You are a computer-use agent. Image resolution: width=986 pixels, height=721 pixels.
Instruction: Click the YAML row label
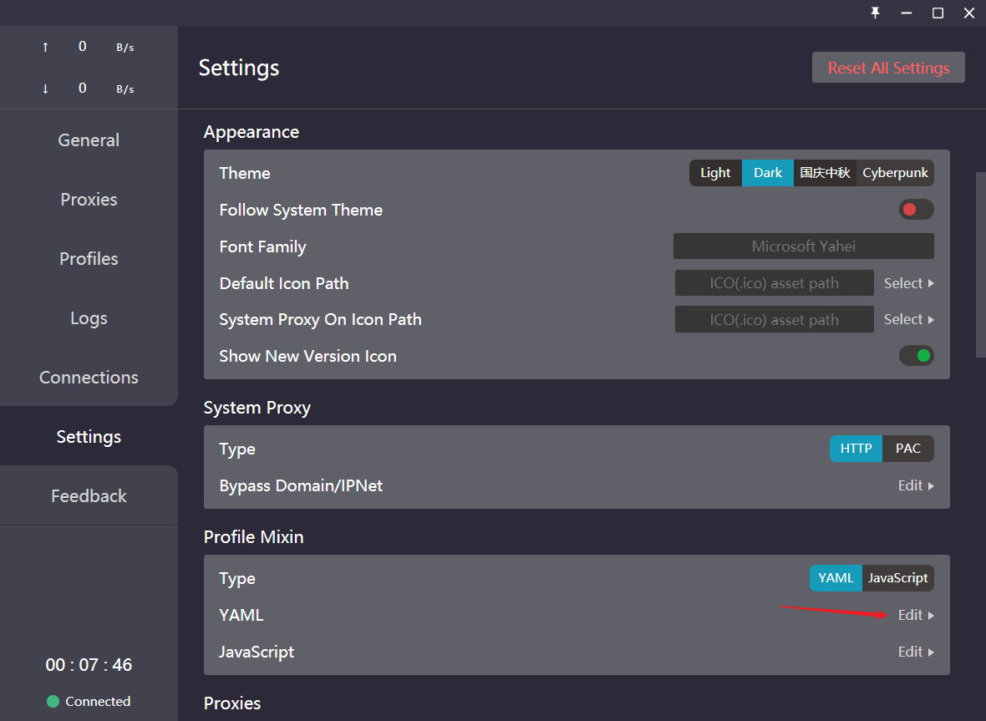tap(241, 616)
